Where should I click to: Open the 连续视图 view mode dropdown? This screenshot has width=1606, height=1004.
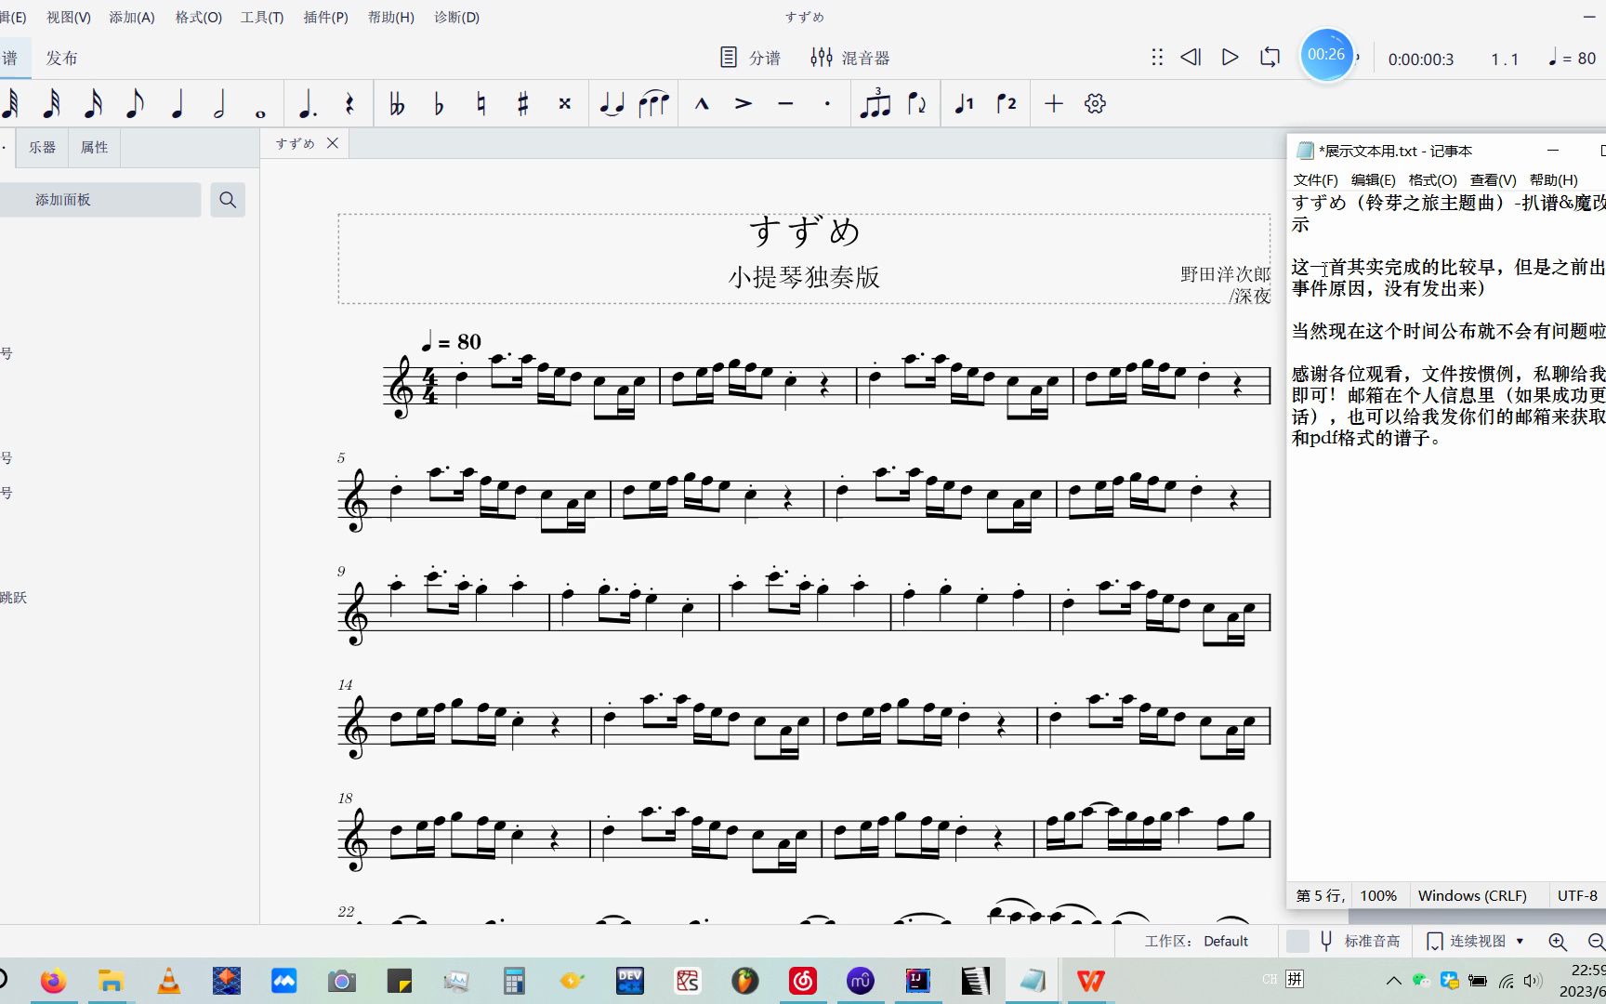pyautogui.click(x=1476, y=941)
